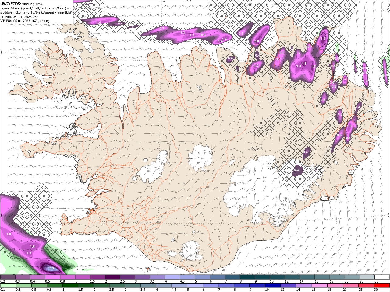Image resolution: width=390 pixels, height=292 pixels.
Task: Click the dark green swatch labeled 1 on lower scale
Action: (70, 285)
